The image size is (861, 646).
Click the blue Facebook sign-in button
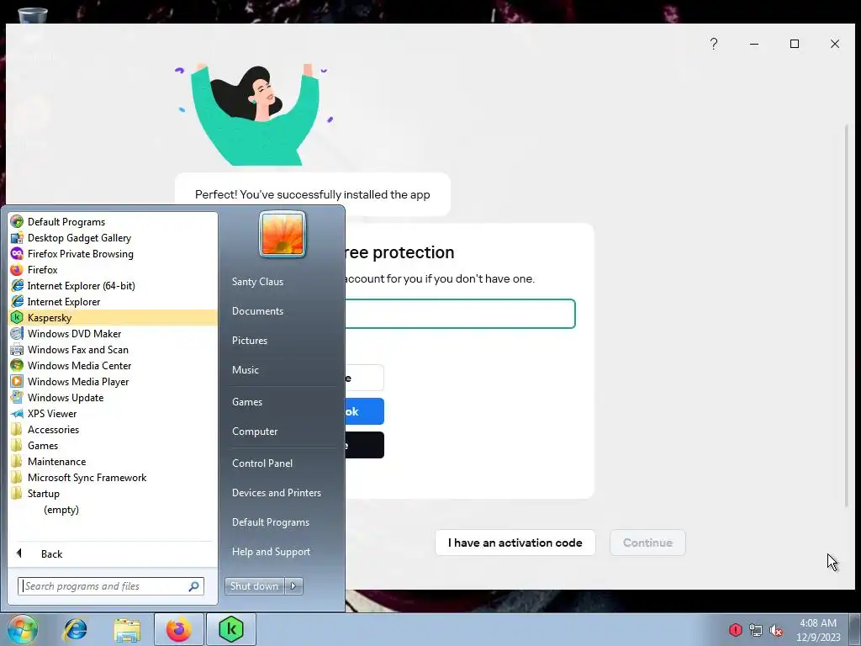click(365, 411)
